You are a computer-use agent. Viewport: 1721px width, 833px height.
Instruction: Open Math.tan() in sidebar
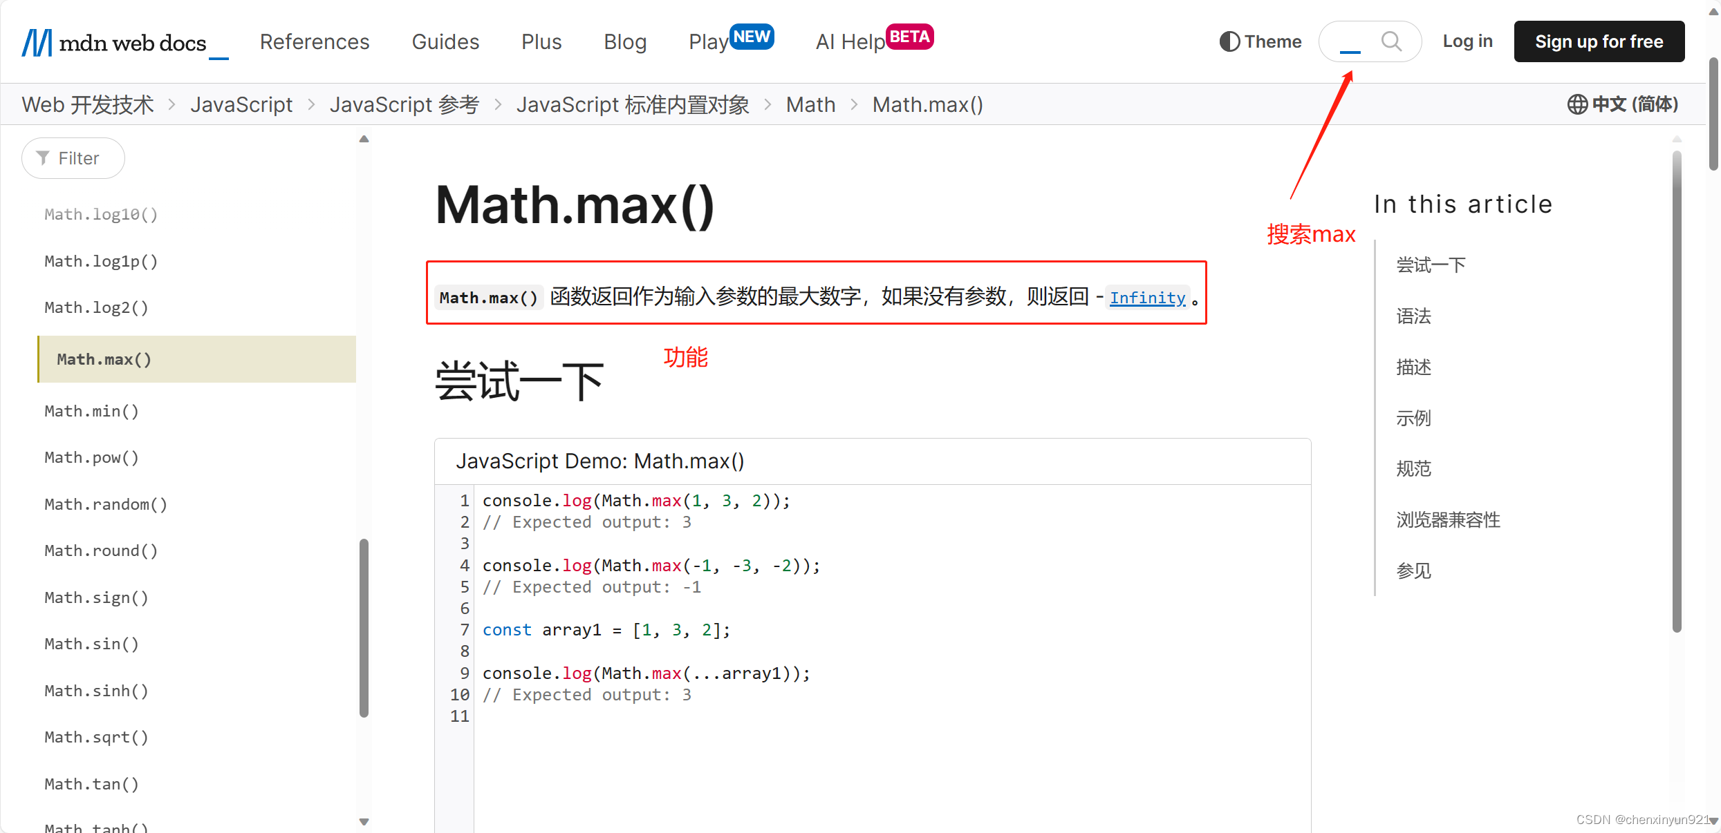(92, 784)
